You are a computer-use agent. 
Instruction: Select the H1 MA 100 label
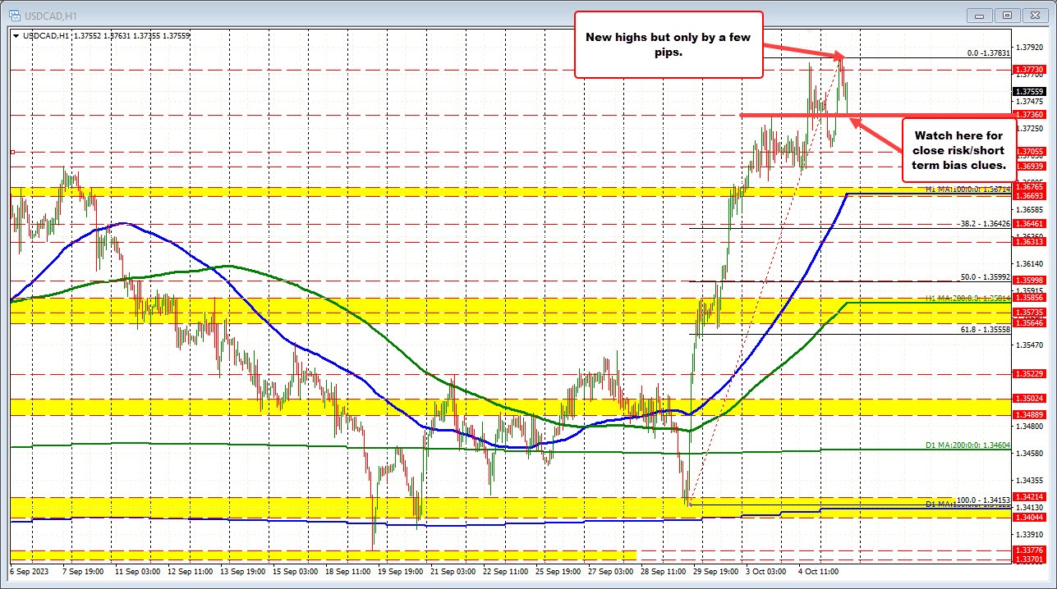coord(969,189)
